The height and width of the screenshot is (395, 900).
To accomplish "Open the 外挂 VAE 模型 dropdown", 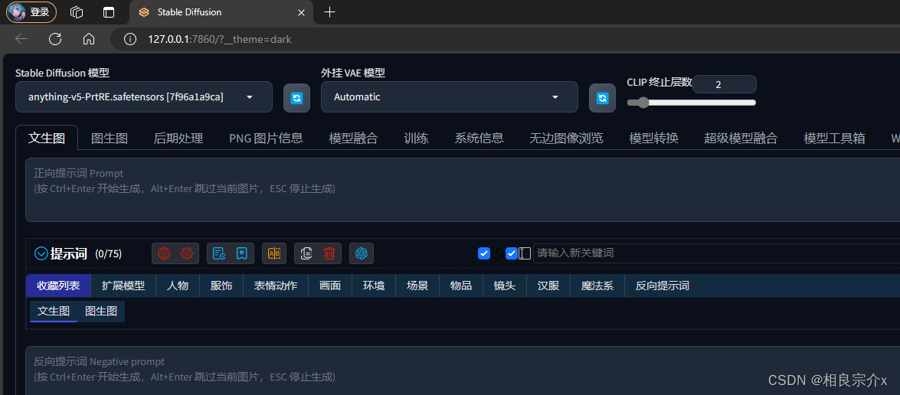I will coord(449,97).
